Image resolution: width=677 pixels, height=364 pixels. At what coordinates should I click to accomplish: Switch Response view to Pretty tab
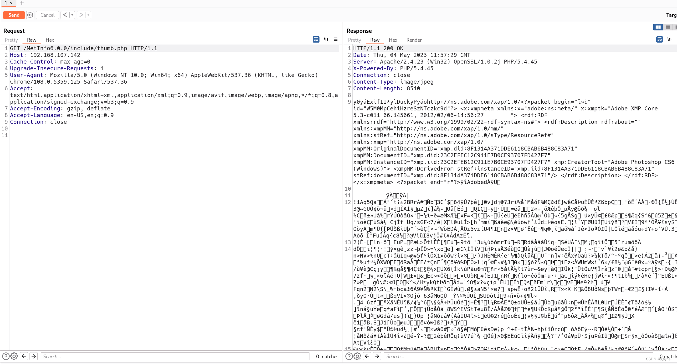354,40
